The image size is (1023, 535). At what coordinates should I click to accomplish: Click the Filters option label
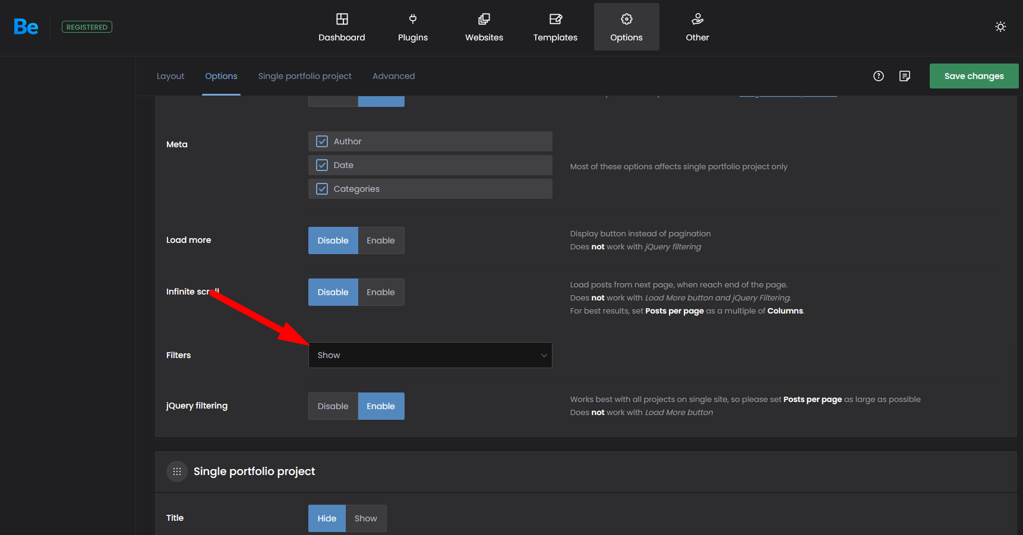pyautogui.click(x=178, y=355)
